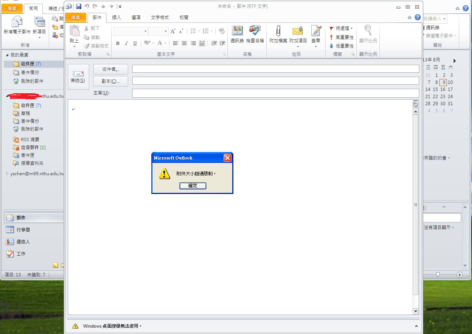Open the Address Book icon
Screen dimensions: 472x334
coord(237,31)
